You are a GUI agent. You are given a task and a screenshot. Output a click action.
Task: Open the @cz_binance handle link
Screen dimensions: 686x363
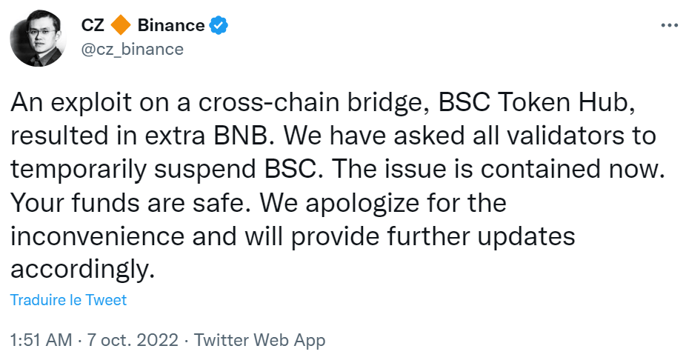132,50
